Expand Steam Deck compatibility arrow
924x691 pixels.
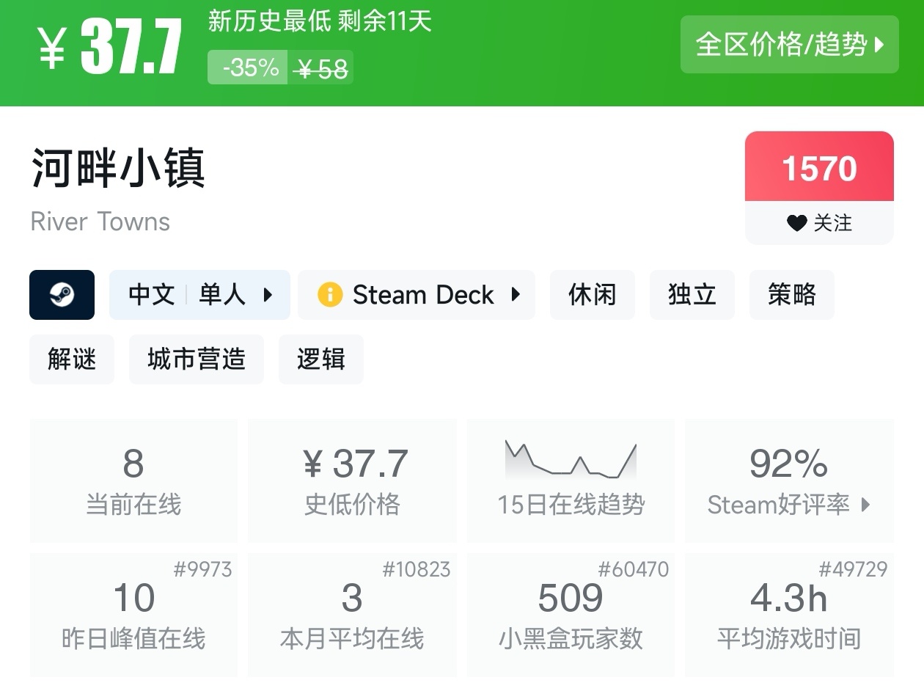pos(516,295)
